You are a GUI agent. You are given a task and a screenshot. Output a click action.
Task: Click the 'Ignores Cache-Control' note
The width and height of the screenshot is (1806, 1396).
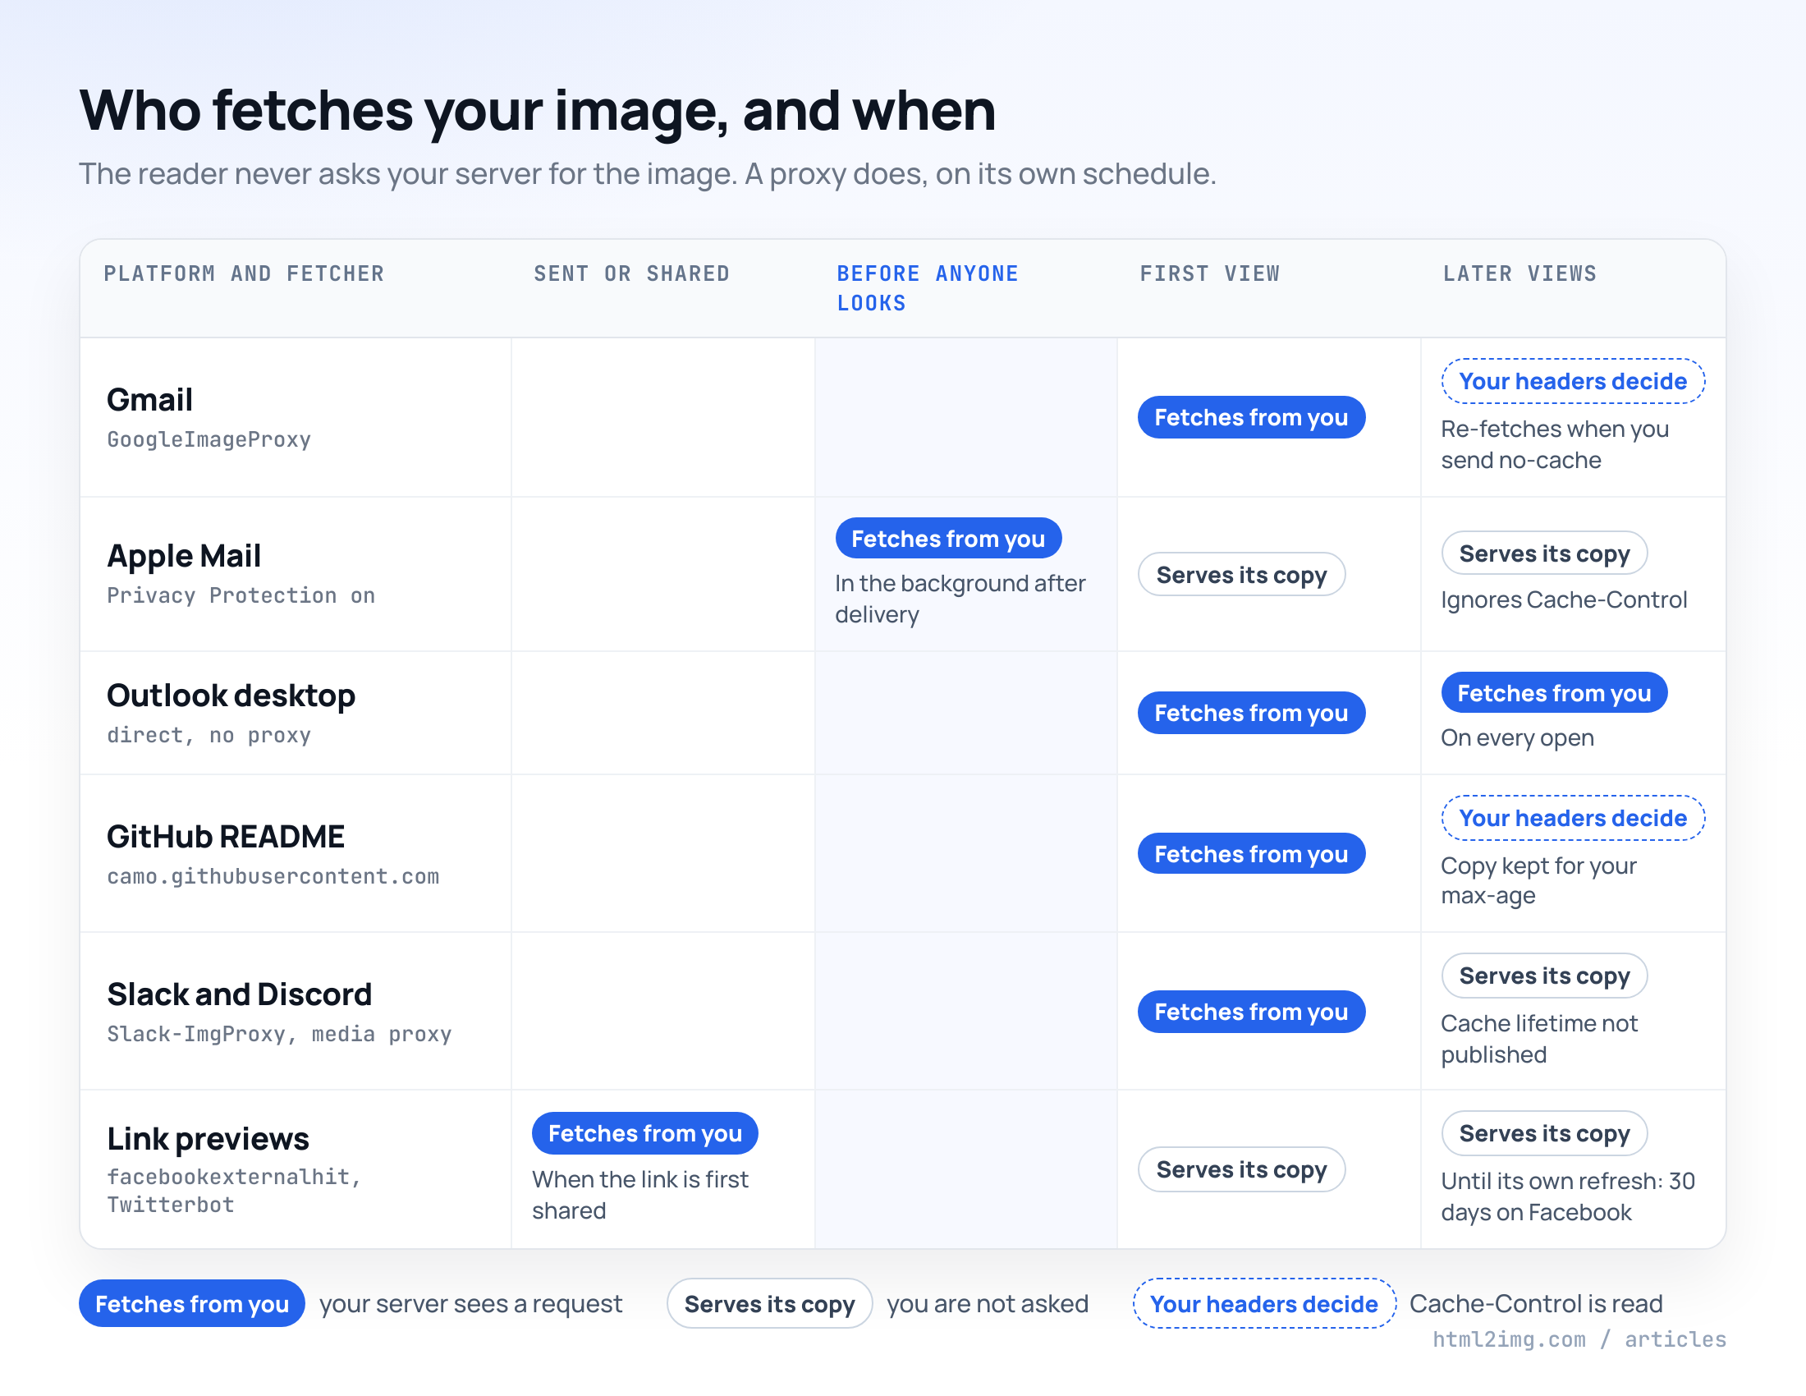[1564, 599]
